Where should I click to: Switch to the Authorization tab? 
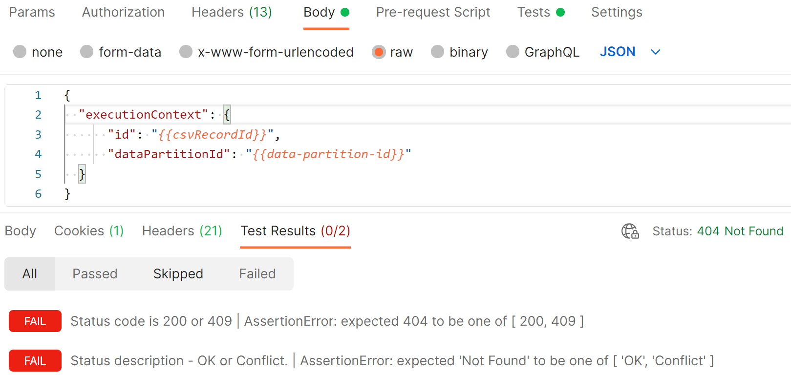tap(123, 12)
